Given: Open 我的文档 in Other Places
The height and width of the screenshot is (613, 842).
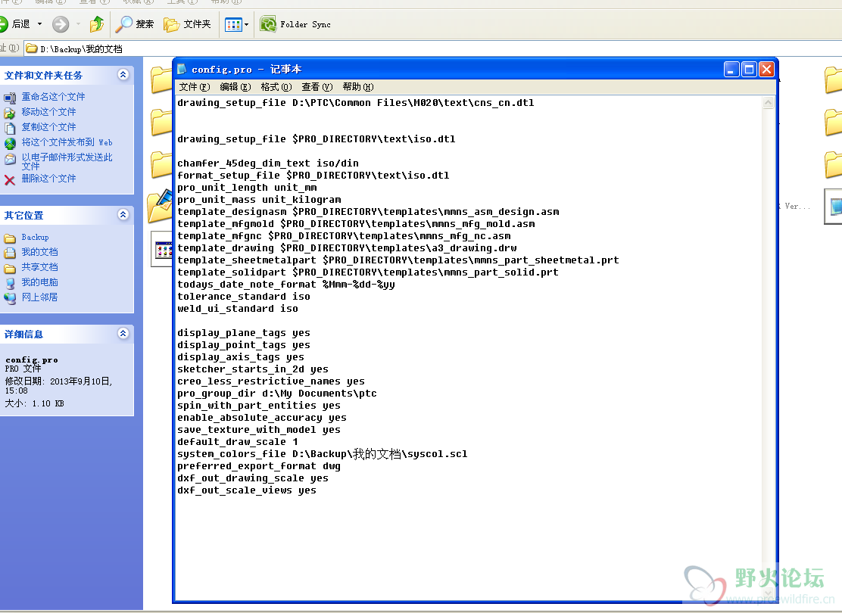Looking at the screenshot, I should [39, 252].
